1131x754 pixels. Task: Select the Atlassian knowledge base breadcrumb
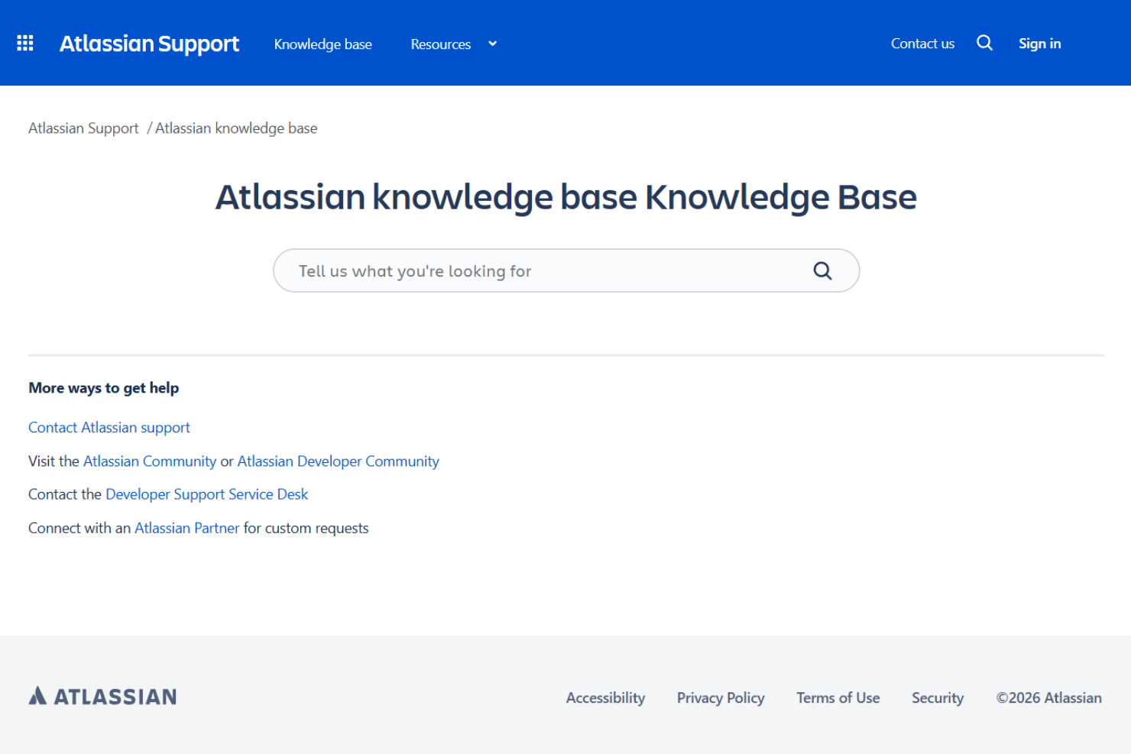pyautogui.click(x=236, y=128)
